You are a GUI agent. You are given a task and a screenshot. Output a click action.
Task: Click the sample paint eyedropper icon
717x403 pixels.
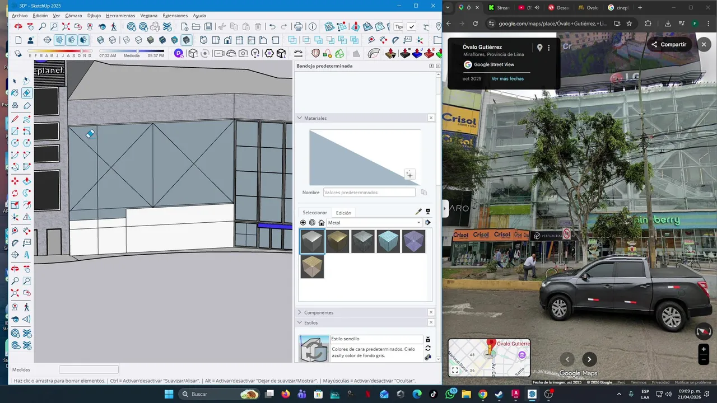coord(418,212)
